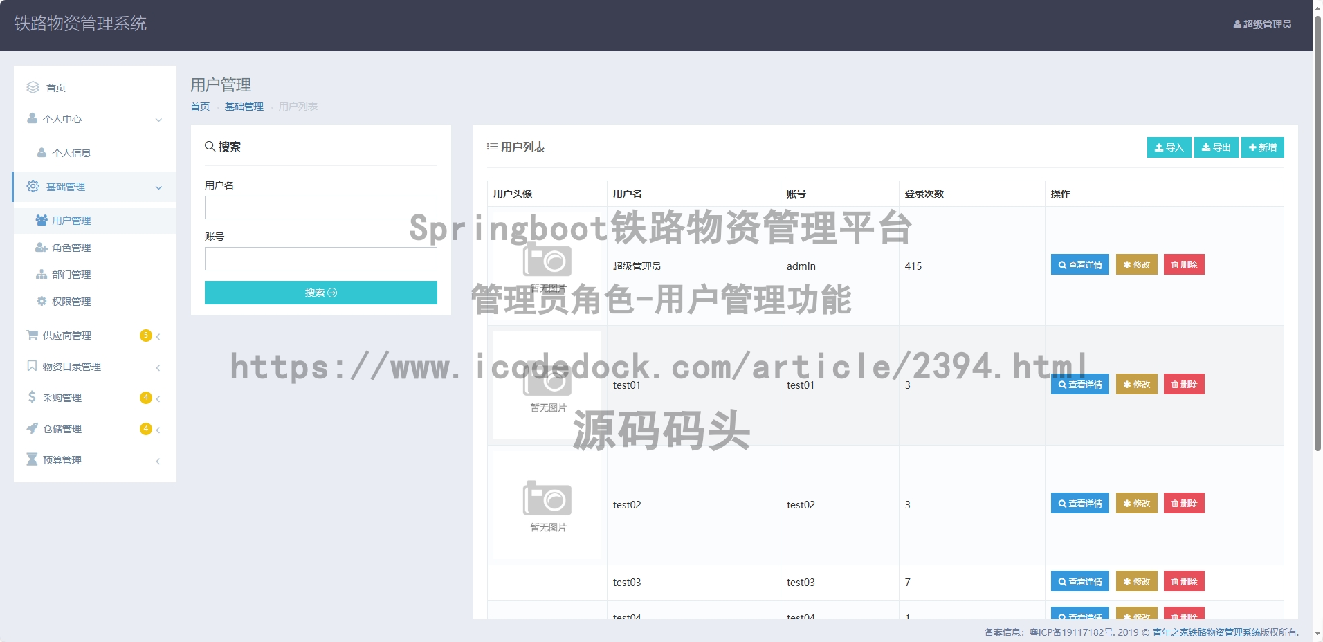Expand 预算管理 menu arrow

(158, 461)
